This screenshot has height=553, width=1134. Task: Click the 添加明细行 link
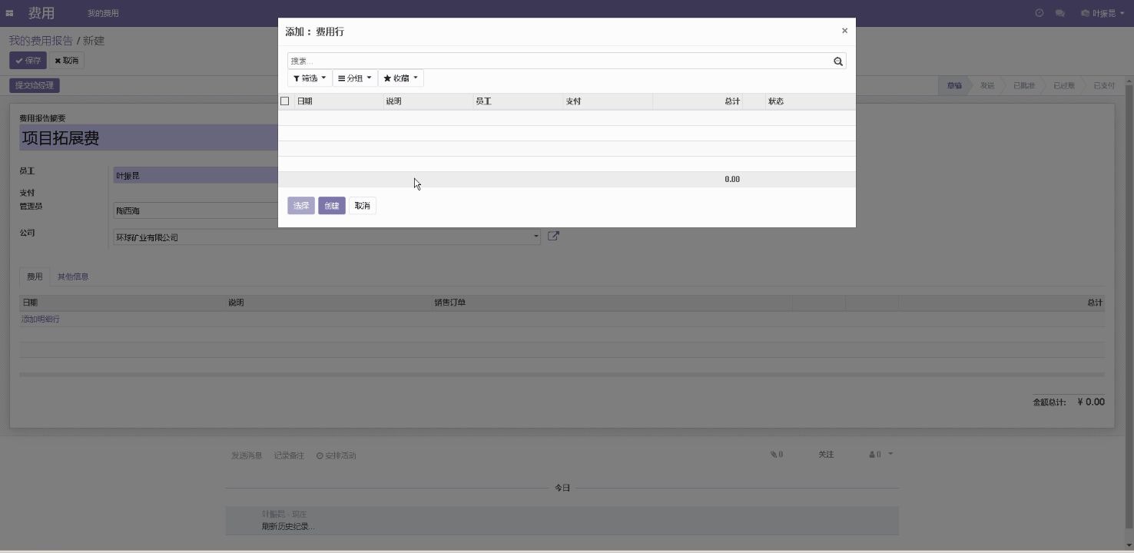tap(41, 320)
